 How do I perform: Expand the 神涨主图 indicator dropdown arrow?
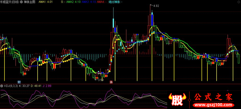(21, 2)
